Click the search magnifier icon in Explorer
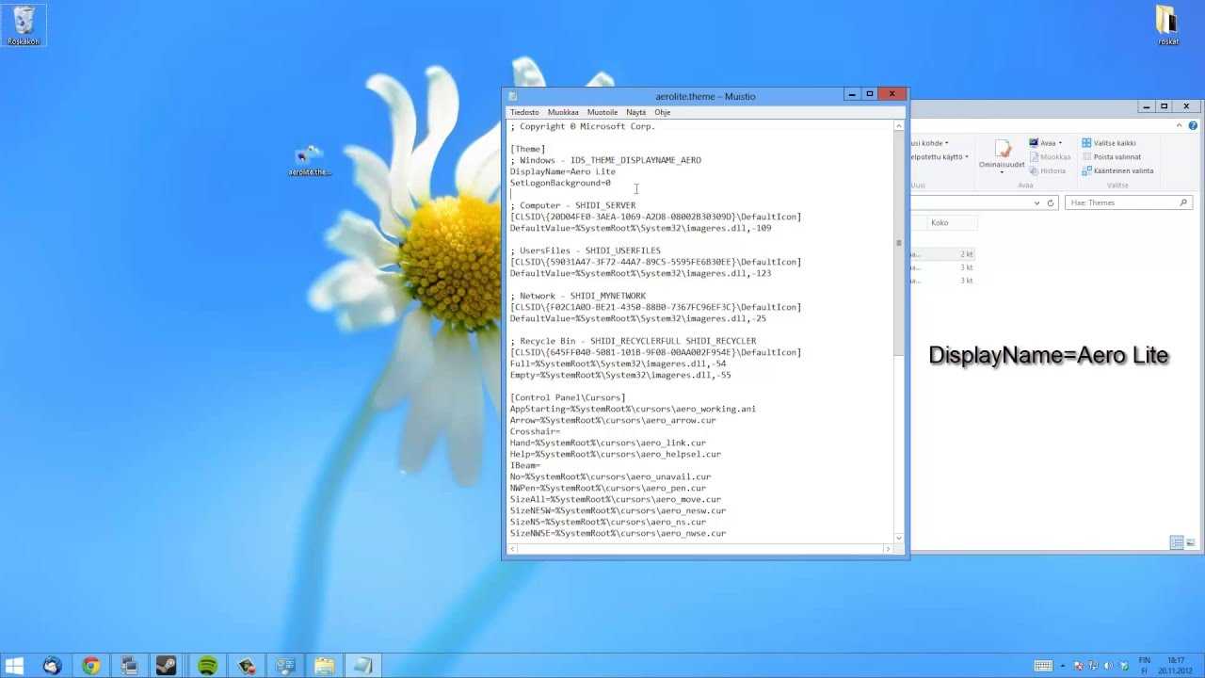 (x=1184, y=202)
